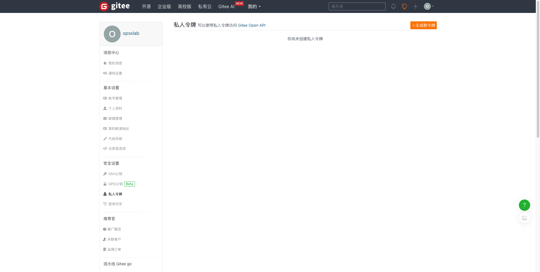Click the chart icon beside 推广概览
540x272 pixels.
pos(105,229)
